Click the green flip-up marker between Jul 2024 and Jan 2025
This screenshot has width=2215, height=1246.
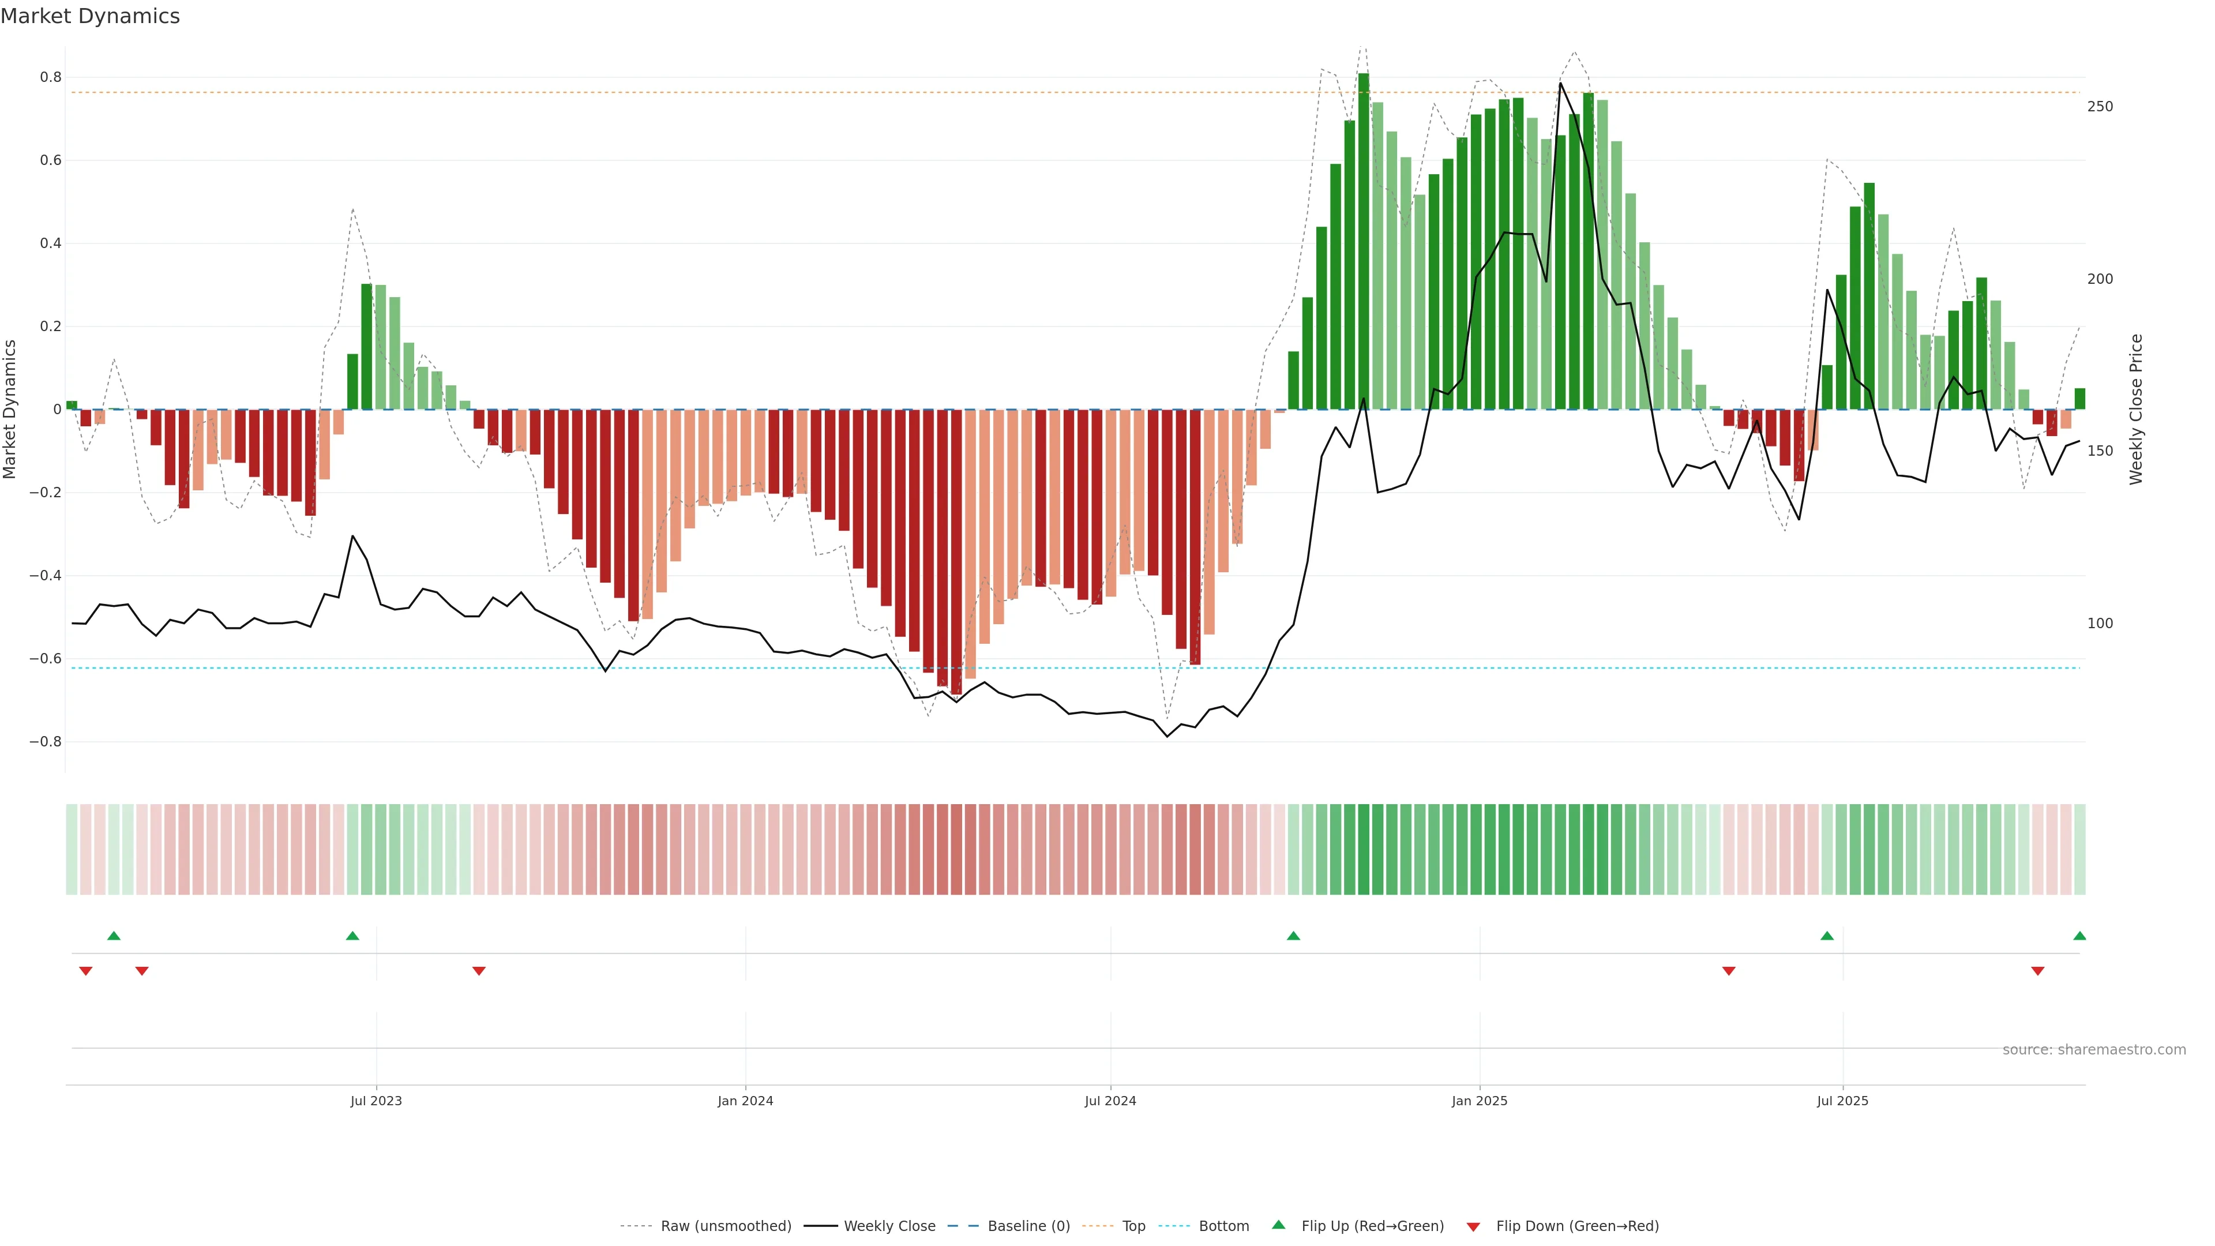[1293, 936]
